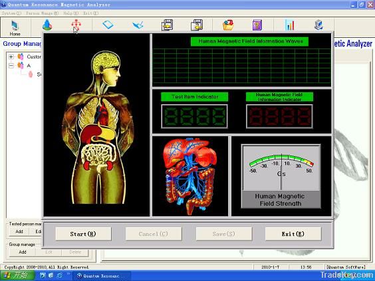Click the Quantum Resonance taskbar button
This screenshot has height=281, width=375.
click(102, 276)
